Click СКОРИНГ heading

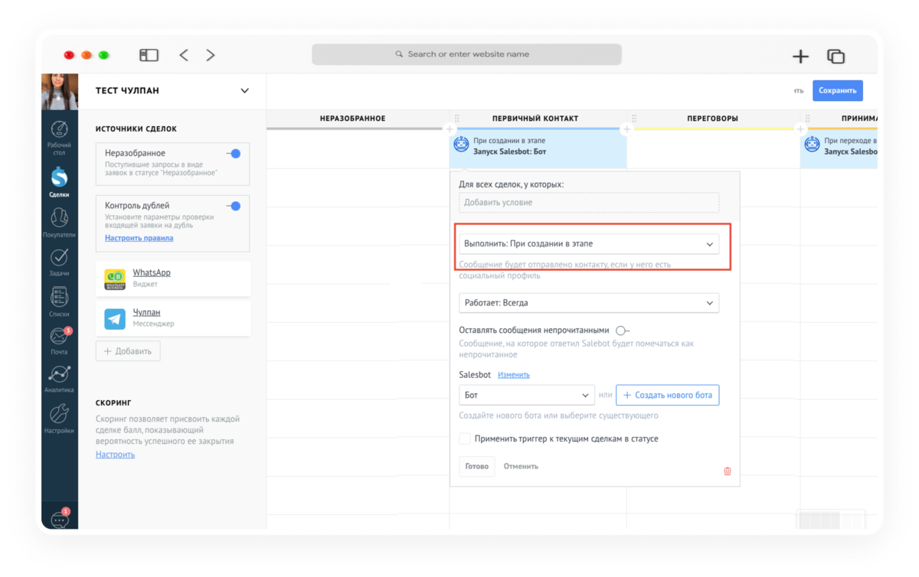tap(113, 403)
